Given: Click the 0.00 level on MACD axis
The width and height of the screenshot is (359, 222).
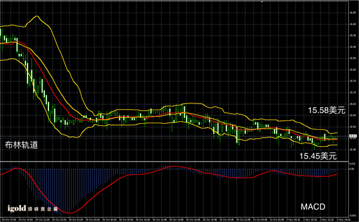Looking at the screenshot, I should (351, 169).
